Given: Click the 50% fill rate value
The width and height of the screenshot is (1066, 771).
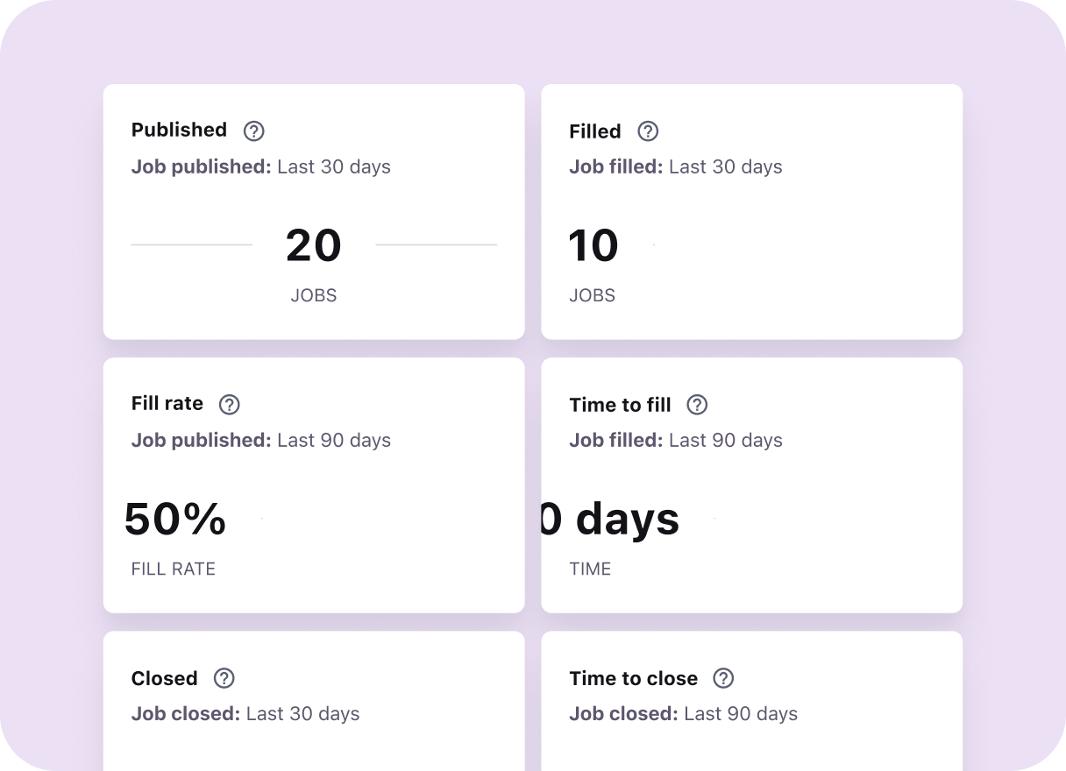Looking at the screenshot, I should (174, 520).
